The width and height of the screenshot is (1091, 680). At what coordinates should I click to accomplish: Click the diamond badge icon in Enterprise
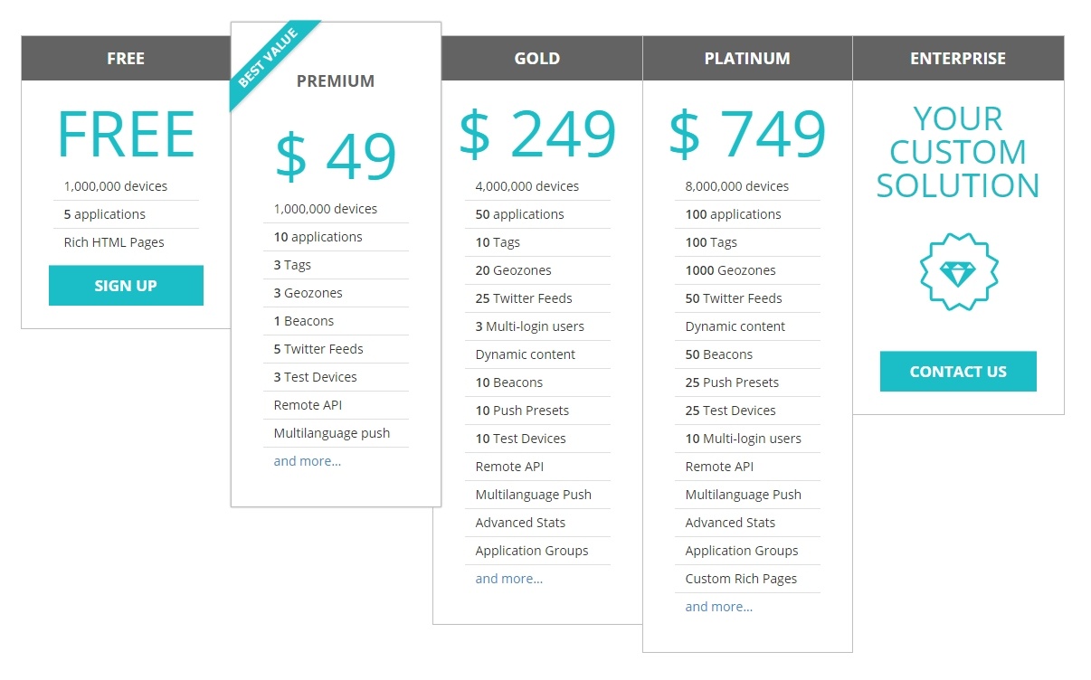coord(958,271)
